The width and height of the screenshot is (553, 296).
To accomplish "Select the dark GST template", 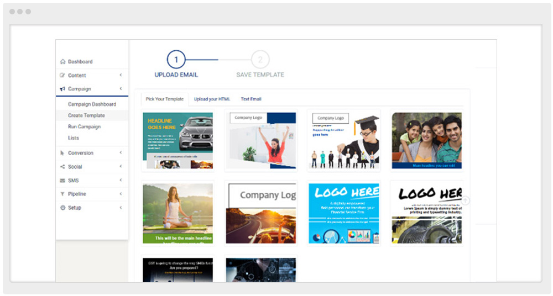I will coord(178,269).
